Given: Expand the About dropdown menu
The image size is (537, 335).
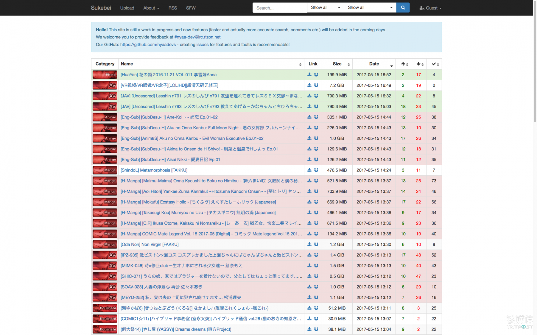Looking at the screenshot, I should pos(151,8).
